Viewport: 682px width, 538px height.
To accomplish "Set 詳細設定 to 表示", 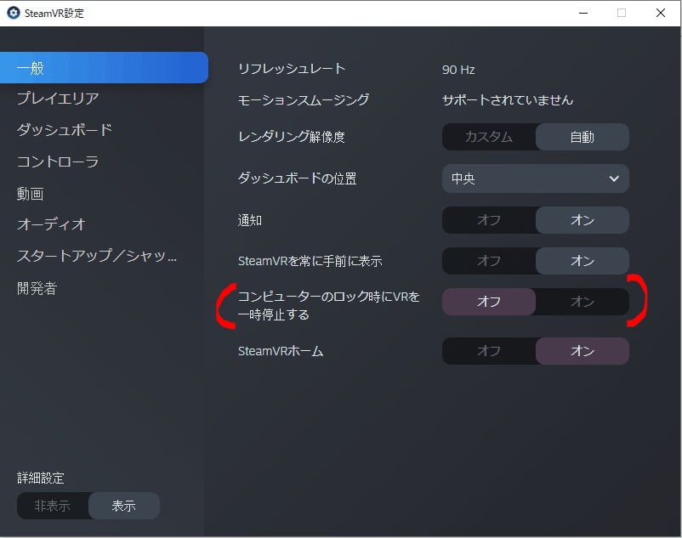I will tap(124, 506).
